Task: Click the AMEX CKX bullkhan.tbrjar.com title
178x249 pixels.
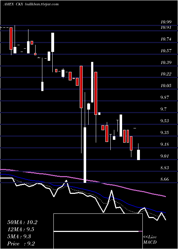Action: click(x=31, y=4)
